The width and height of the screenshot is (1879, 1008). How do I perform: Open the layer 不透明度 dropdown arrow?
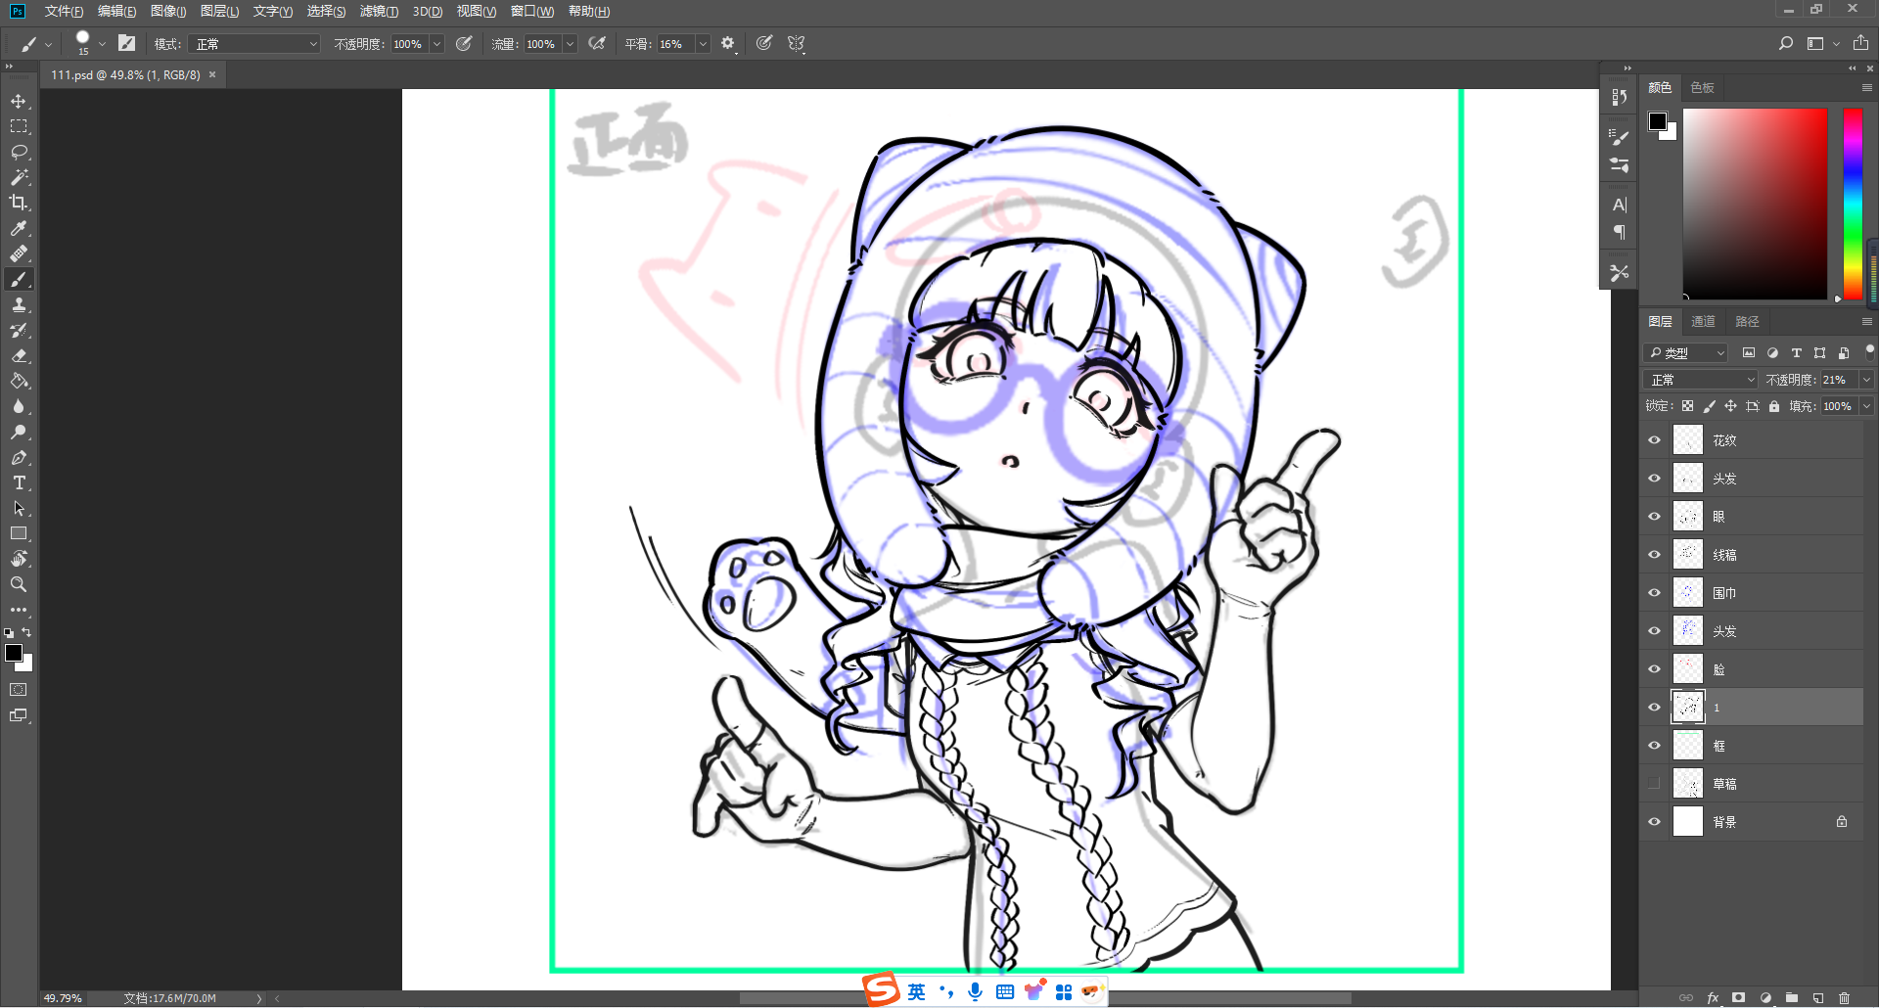point(1866,380)
